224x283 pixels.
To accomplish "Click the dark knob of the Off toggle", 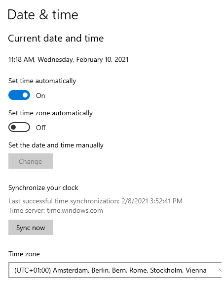I will tap(13, 127).
